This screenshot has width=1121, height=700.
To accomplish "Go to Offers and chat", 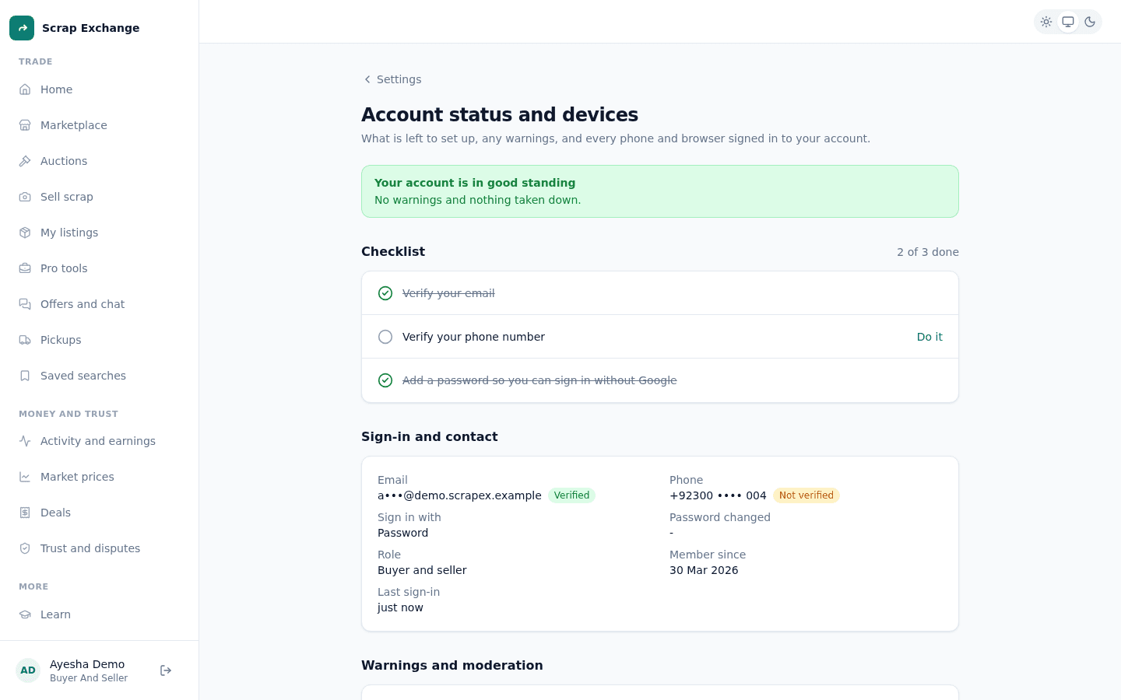I will (99, 304).
